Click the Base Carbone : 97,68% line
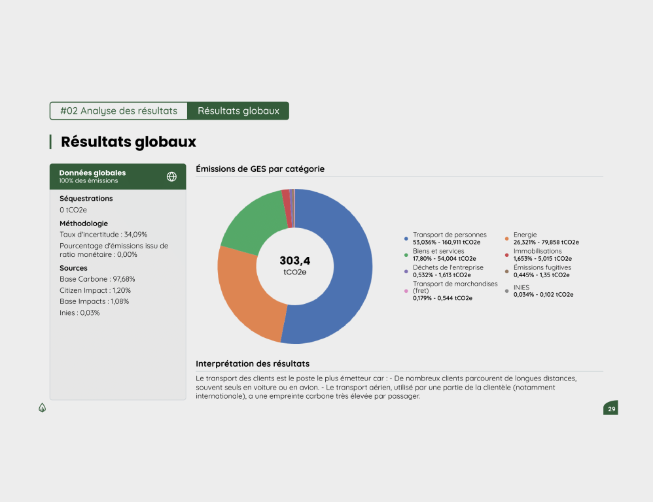653x502 pixels. (97, 279)
